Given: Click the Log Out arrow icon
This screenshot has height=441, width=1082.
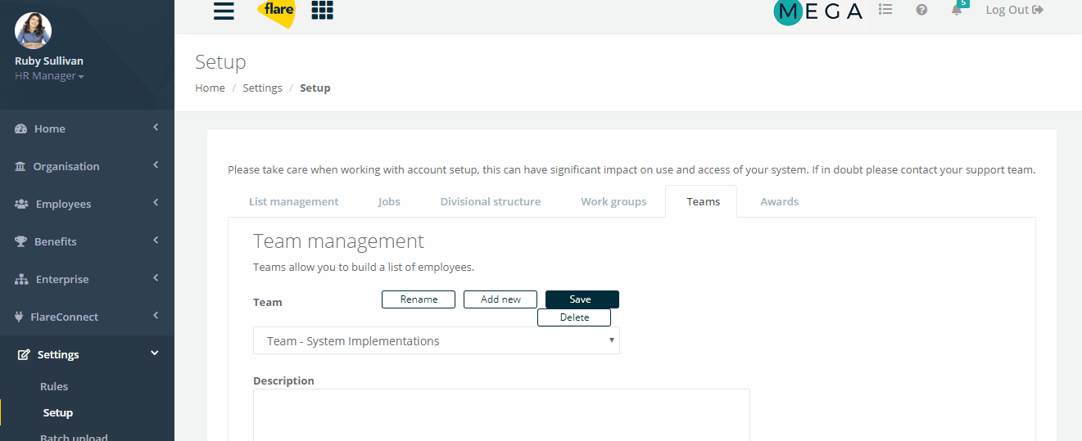Looking at the screenshot, I should click(1038, 10).
